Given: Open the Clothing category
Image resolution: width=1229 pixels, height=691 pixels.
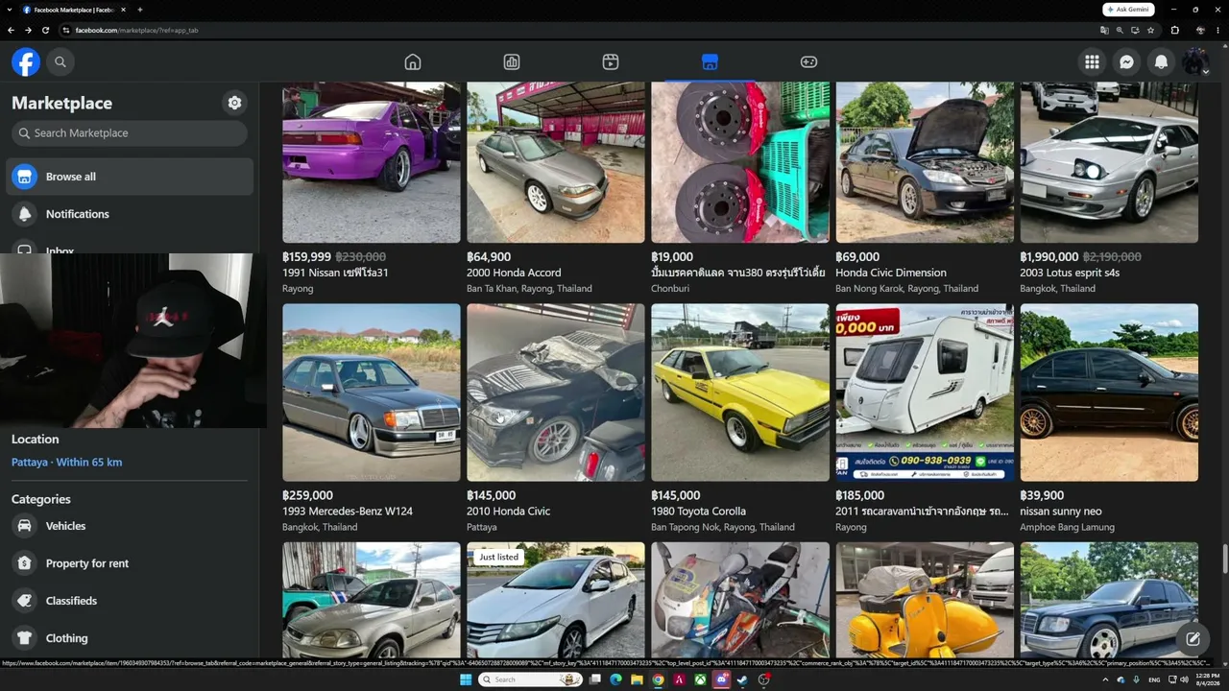Looking at the screenshot, I should coord(130,638).
